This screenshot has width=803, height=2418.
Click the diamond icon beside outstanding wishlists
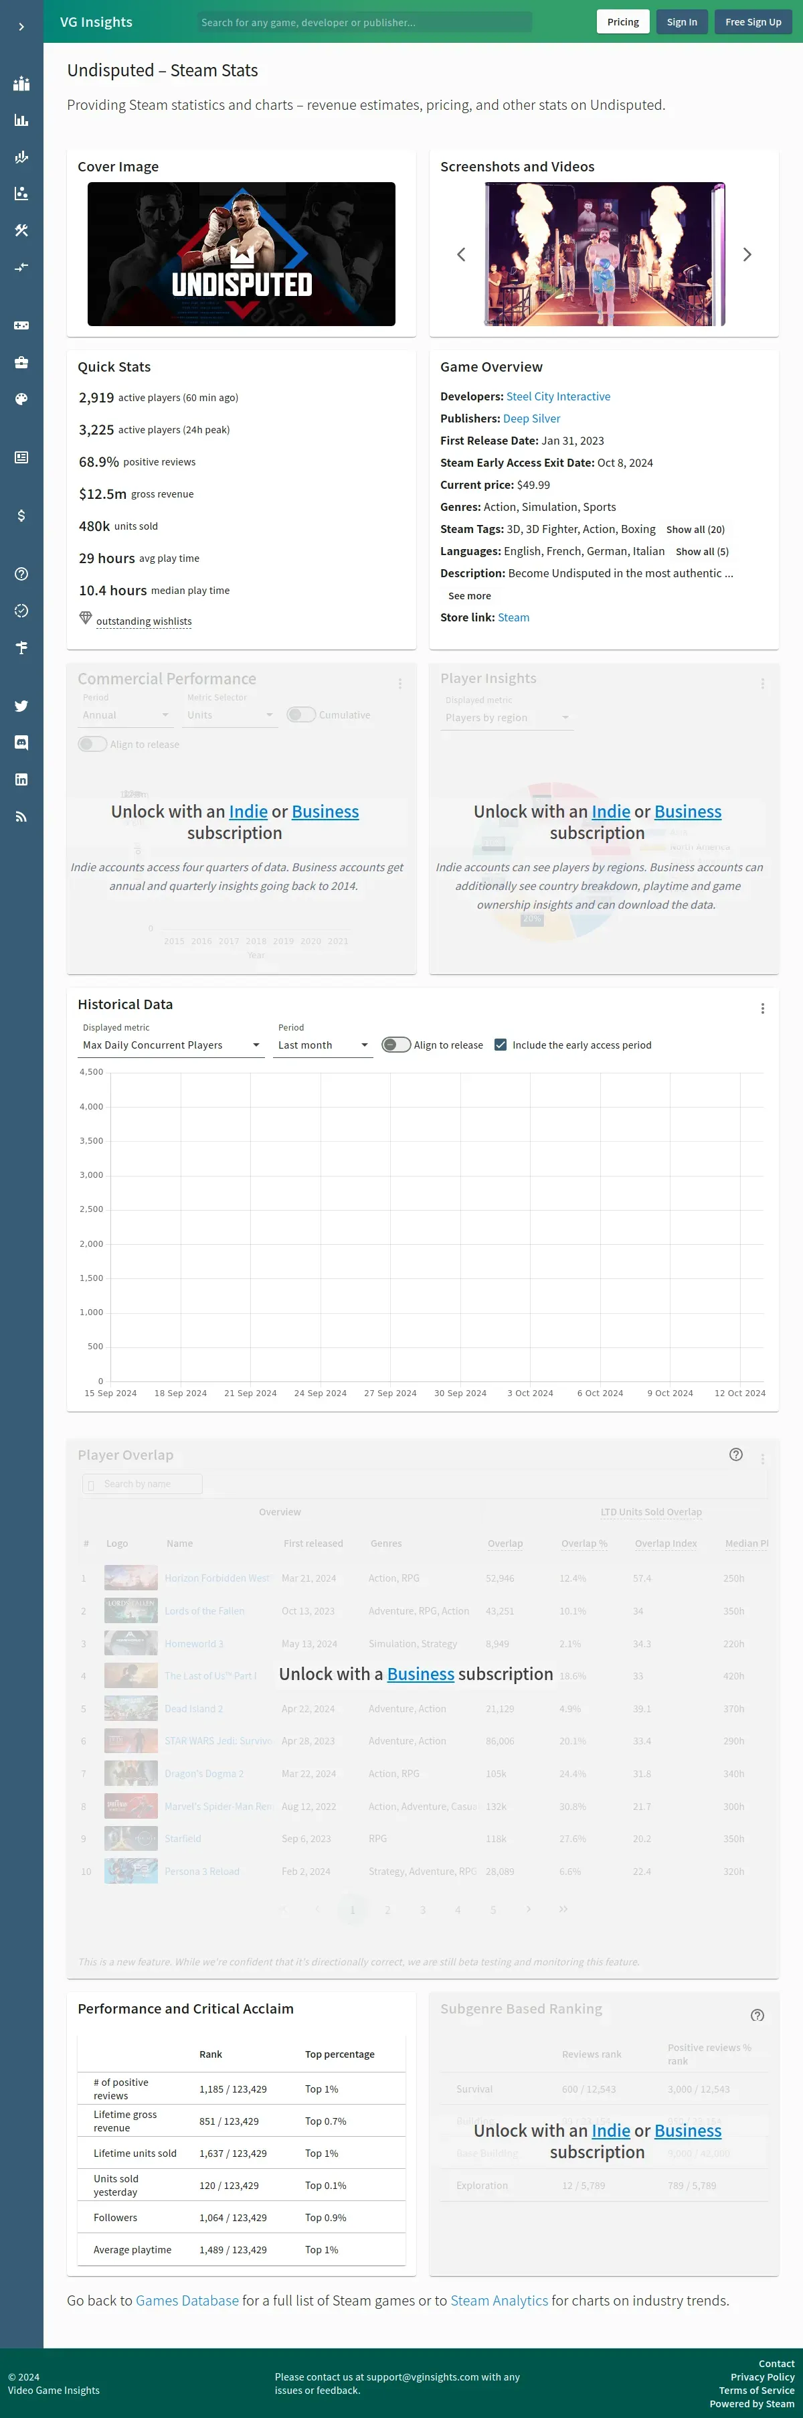pos(86,617)
